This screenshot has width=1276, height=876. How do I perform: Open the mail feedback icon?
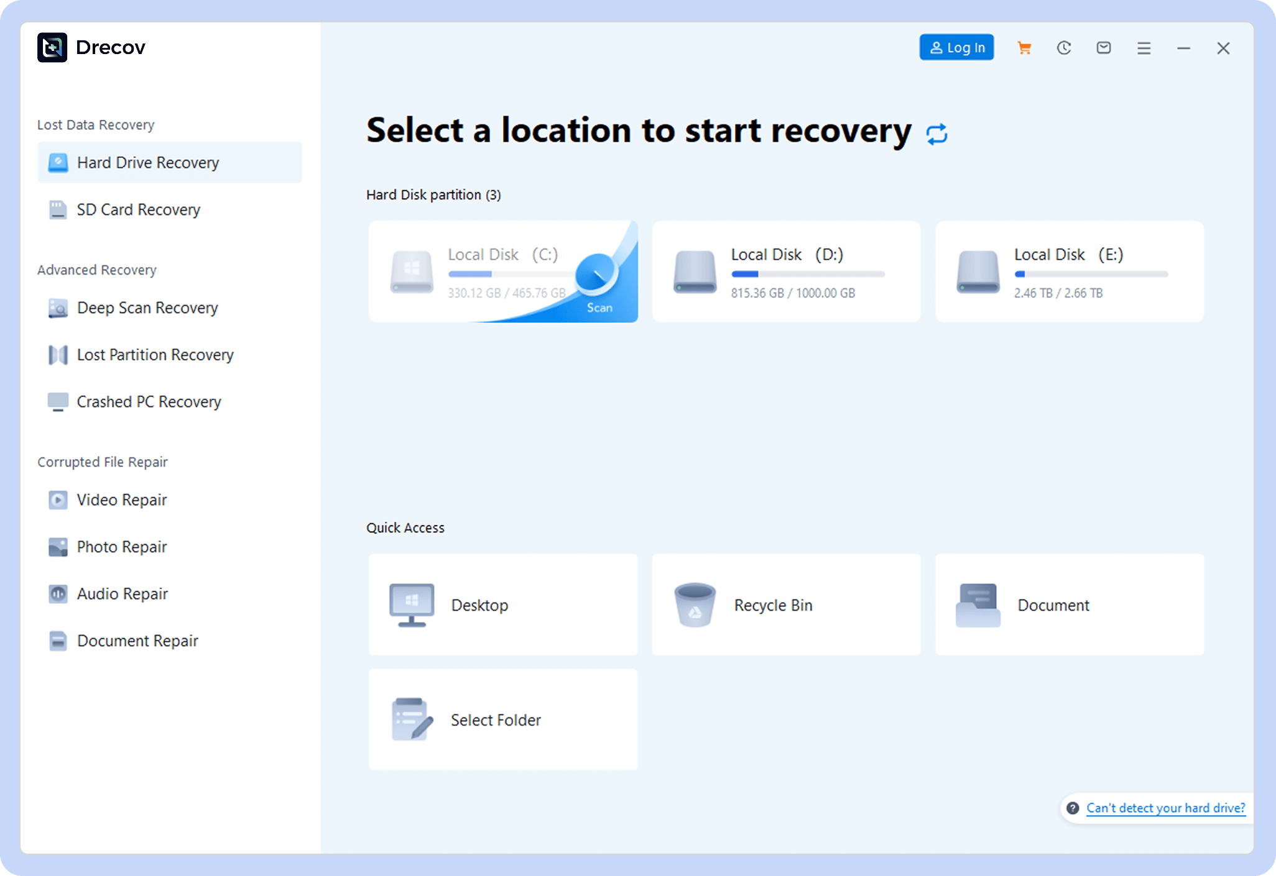(1104, 48)
